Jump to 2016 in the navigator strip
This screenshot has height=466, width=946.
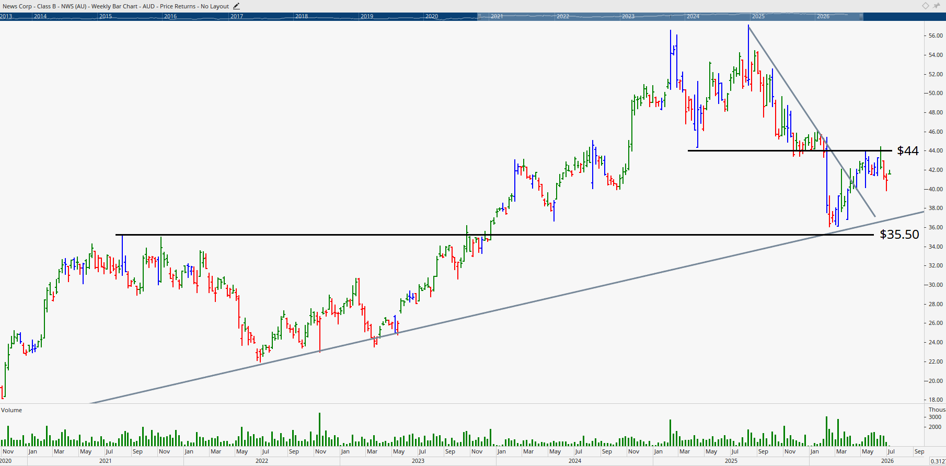(170, 17)
